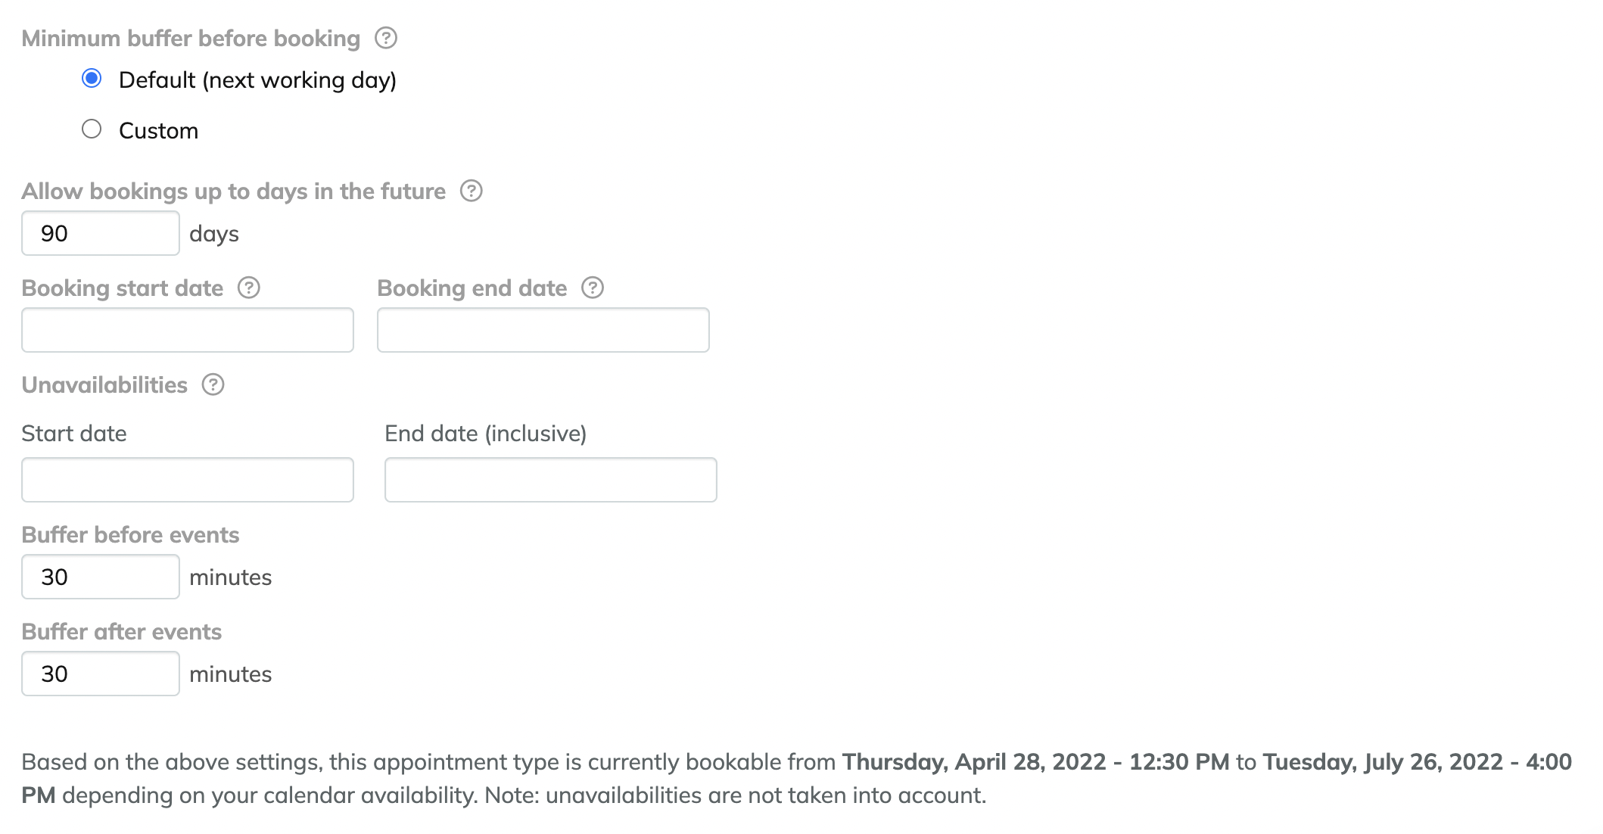Focus the End date (inclusive) field
Viewport: 1603px width, 834px height.
[x=551, y=480]
